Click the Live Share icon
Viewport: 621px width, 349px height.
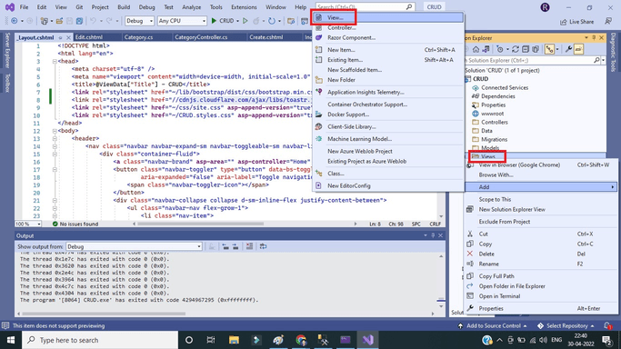[564, 22]
